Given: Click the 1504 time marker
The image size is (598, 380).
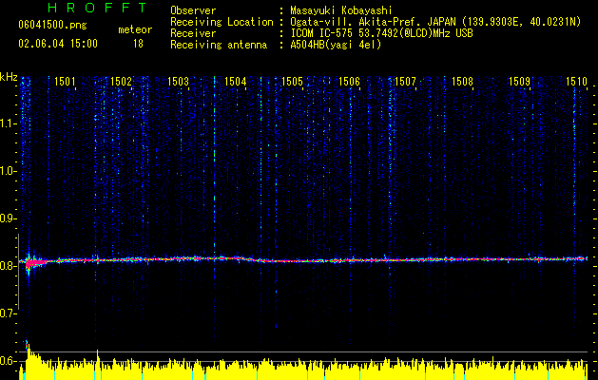Looking at the screenshot, I should (x=236, y=82).
